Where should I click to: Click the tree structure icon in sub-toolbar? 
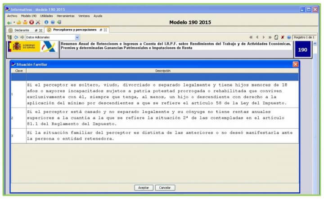9,37
